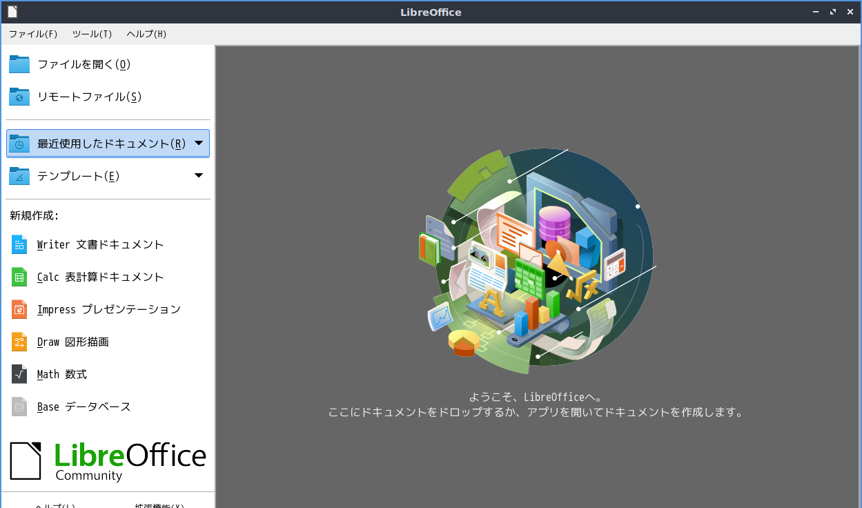Select 最近使用したドキュメント(R) button
Viewport: 862px width, 508px height.
[108, 144]
